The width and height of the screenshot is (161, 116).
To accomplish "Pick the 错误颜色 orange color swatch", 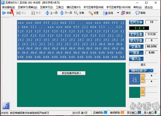I will click(x=123, y=112).
